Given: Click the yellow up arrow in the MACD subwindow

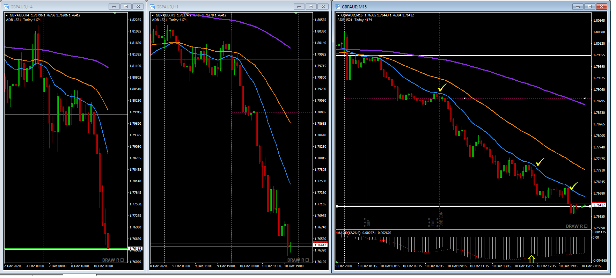Looking at the screenshot, I should click(531, 259).
